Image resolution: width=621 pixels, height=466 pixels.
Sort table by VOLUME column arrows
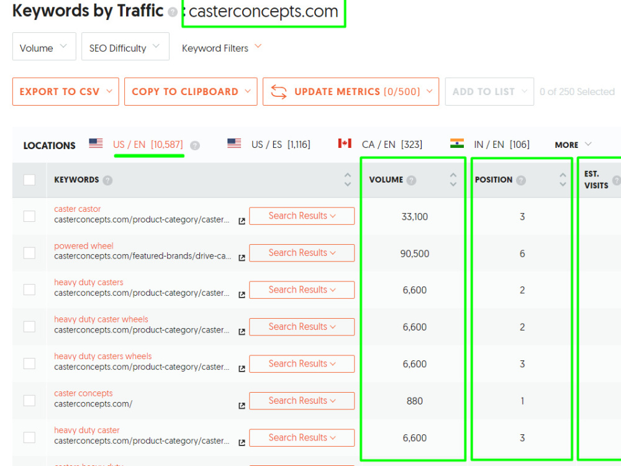click(453, 180)
